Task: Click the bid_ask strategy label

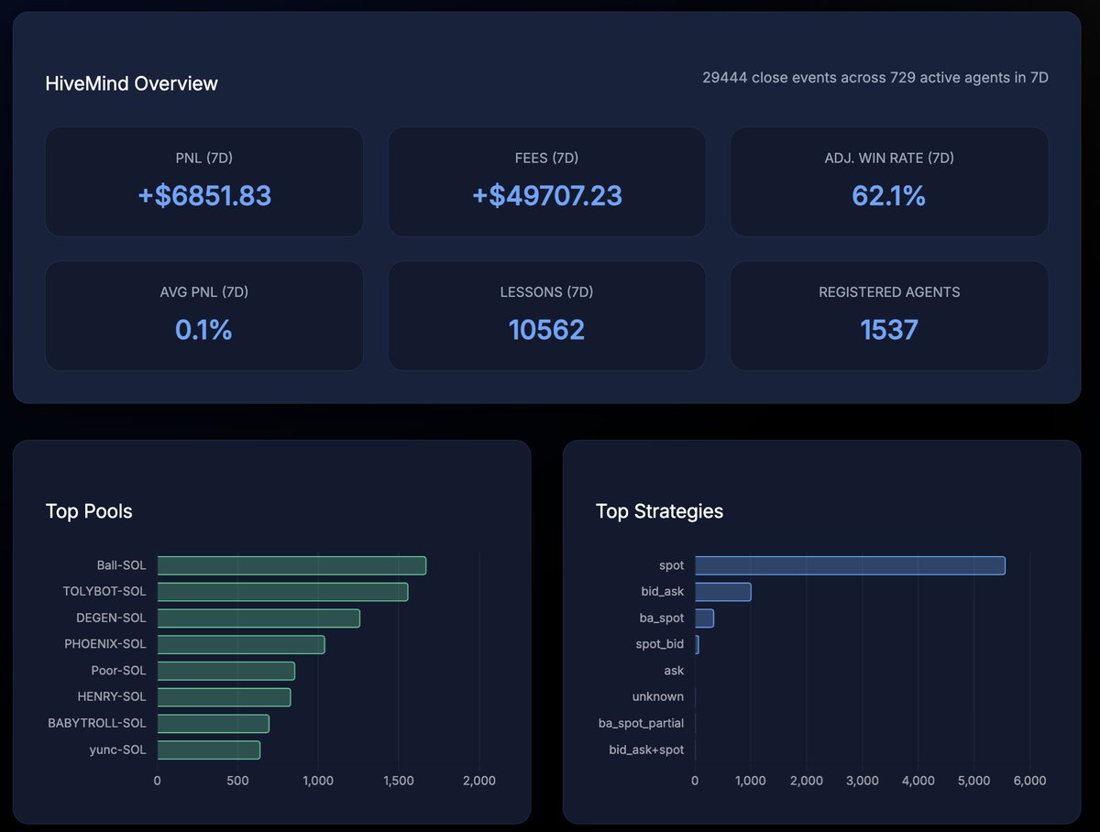Action: [x=662, y=592]
